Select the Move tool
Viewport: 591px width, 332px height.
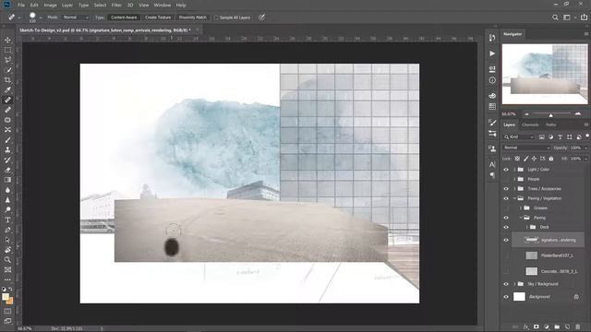(7, 40)
